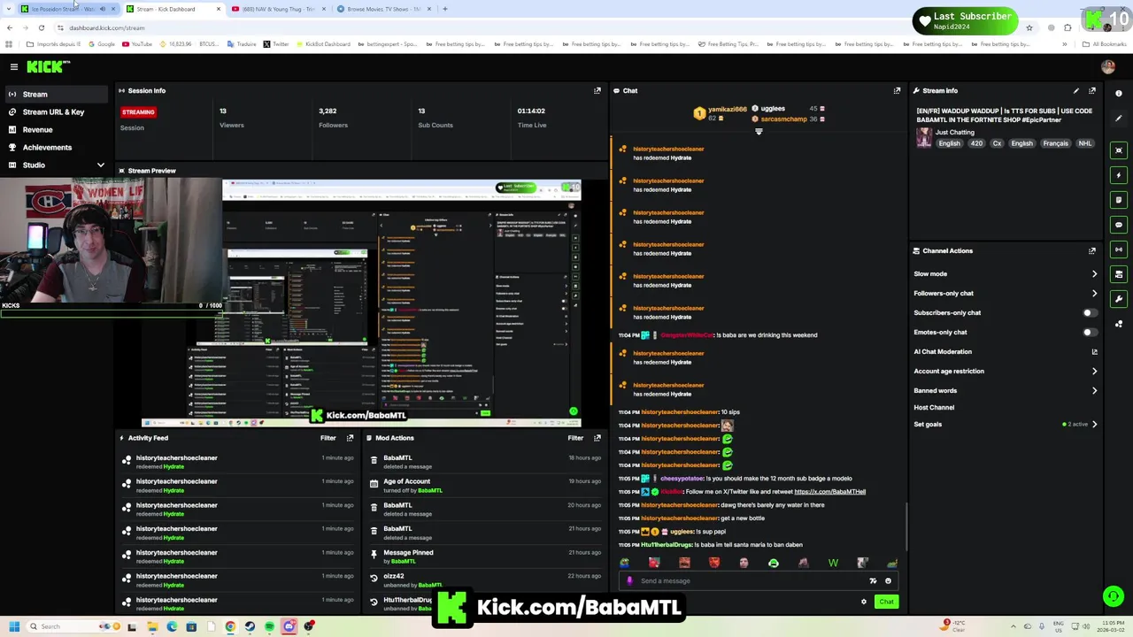This screenshot has height=637, width=1133.
Task: Click Host Channel action
Action: click(934, 408)
